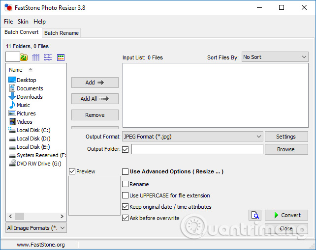Enable Use UPPERCASE for file extension
Image resolution: width=316 pixels, height=250 pixels.
[x=126, y=195]
